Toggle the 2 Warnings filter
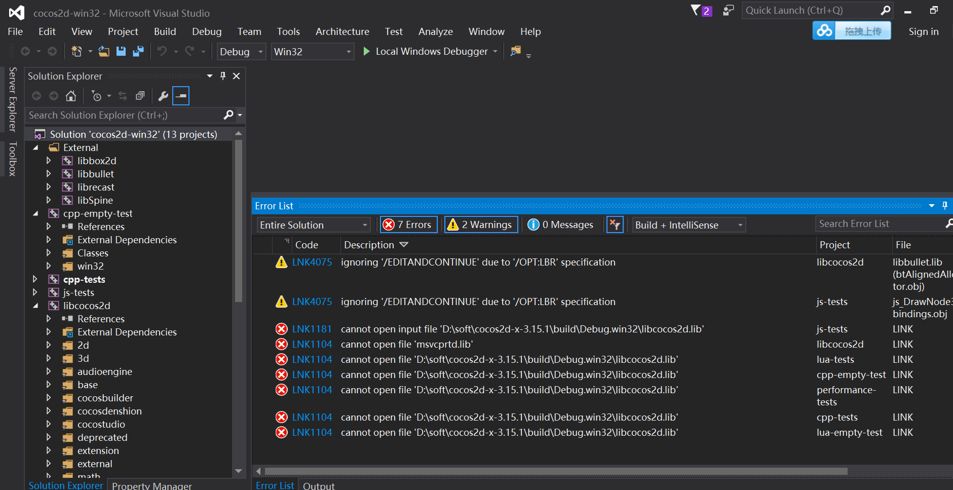The height and width of the screenshot is (490, 953). [x=481, y=224]
